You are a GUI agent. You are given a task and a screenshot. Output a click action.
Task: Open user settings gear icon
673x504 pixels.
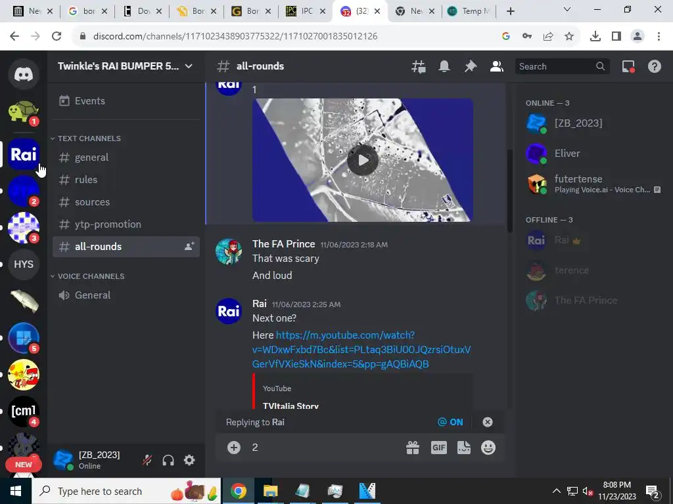click(x=189, y=460)
